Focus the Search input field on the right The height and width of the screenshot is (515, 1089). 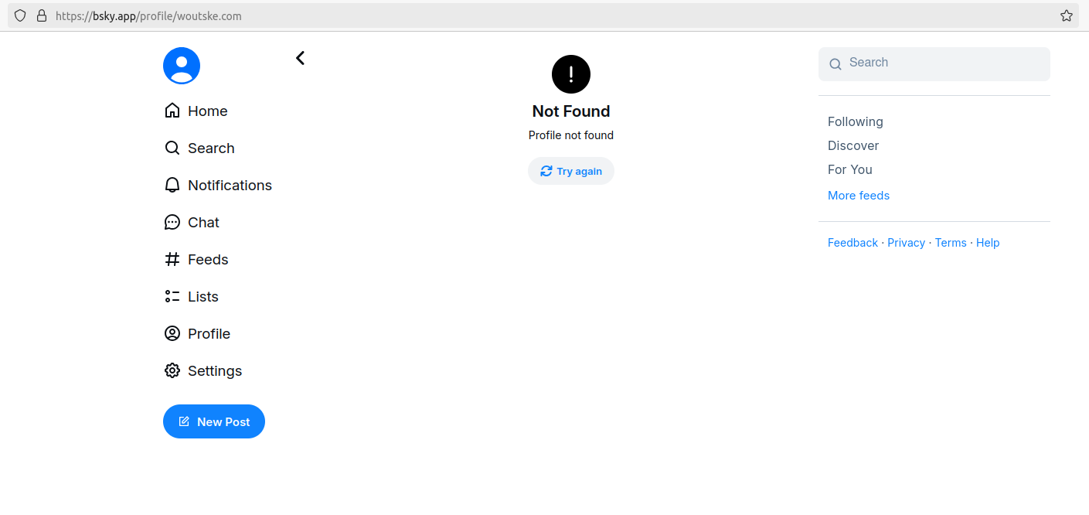point(934,64)
